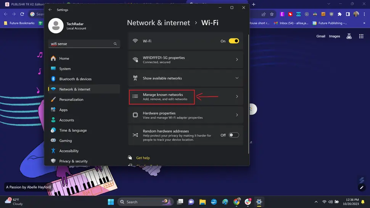Reload page in Chrome
This screenshot has width=370, height=208.
pos(22,14)
